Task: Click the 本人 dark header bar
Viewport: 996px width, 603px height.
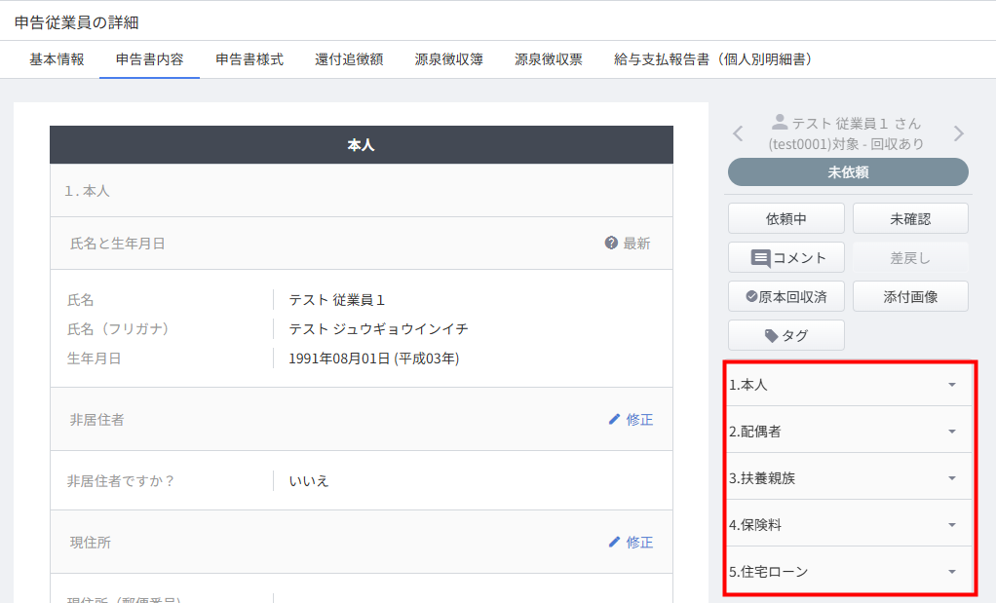Action: [x=362, y=145]
